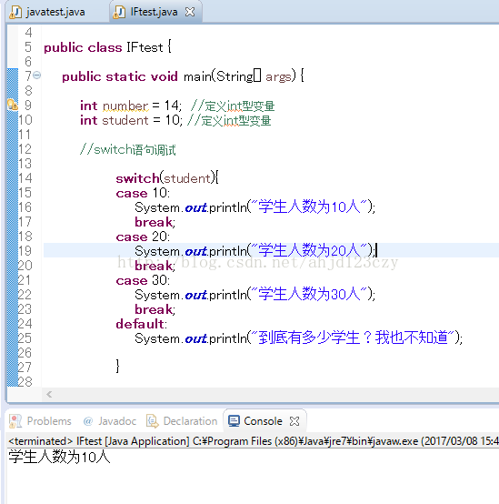The image size is (499, 504).
Task: Click line number 19 in the gutter
Action: click(x=25, y=251)
